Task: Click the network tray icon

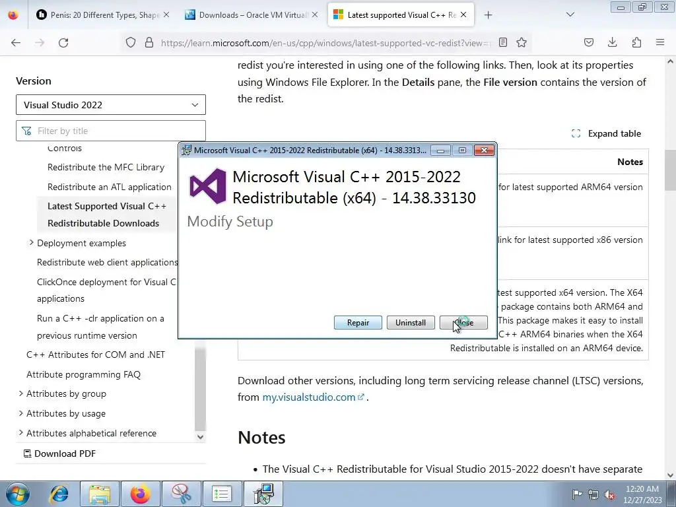Action: point(593,494)
